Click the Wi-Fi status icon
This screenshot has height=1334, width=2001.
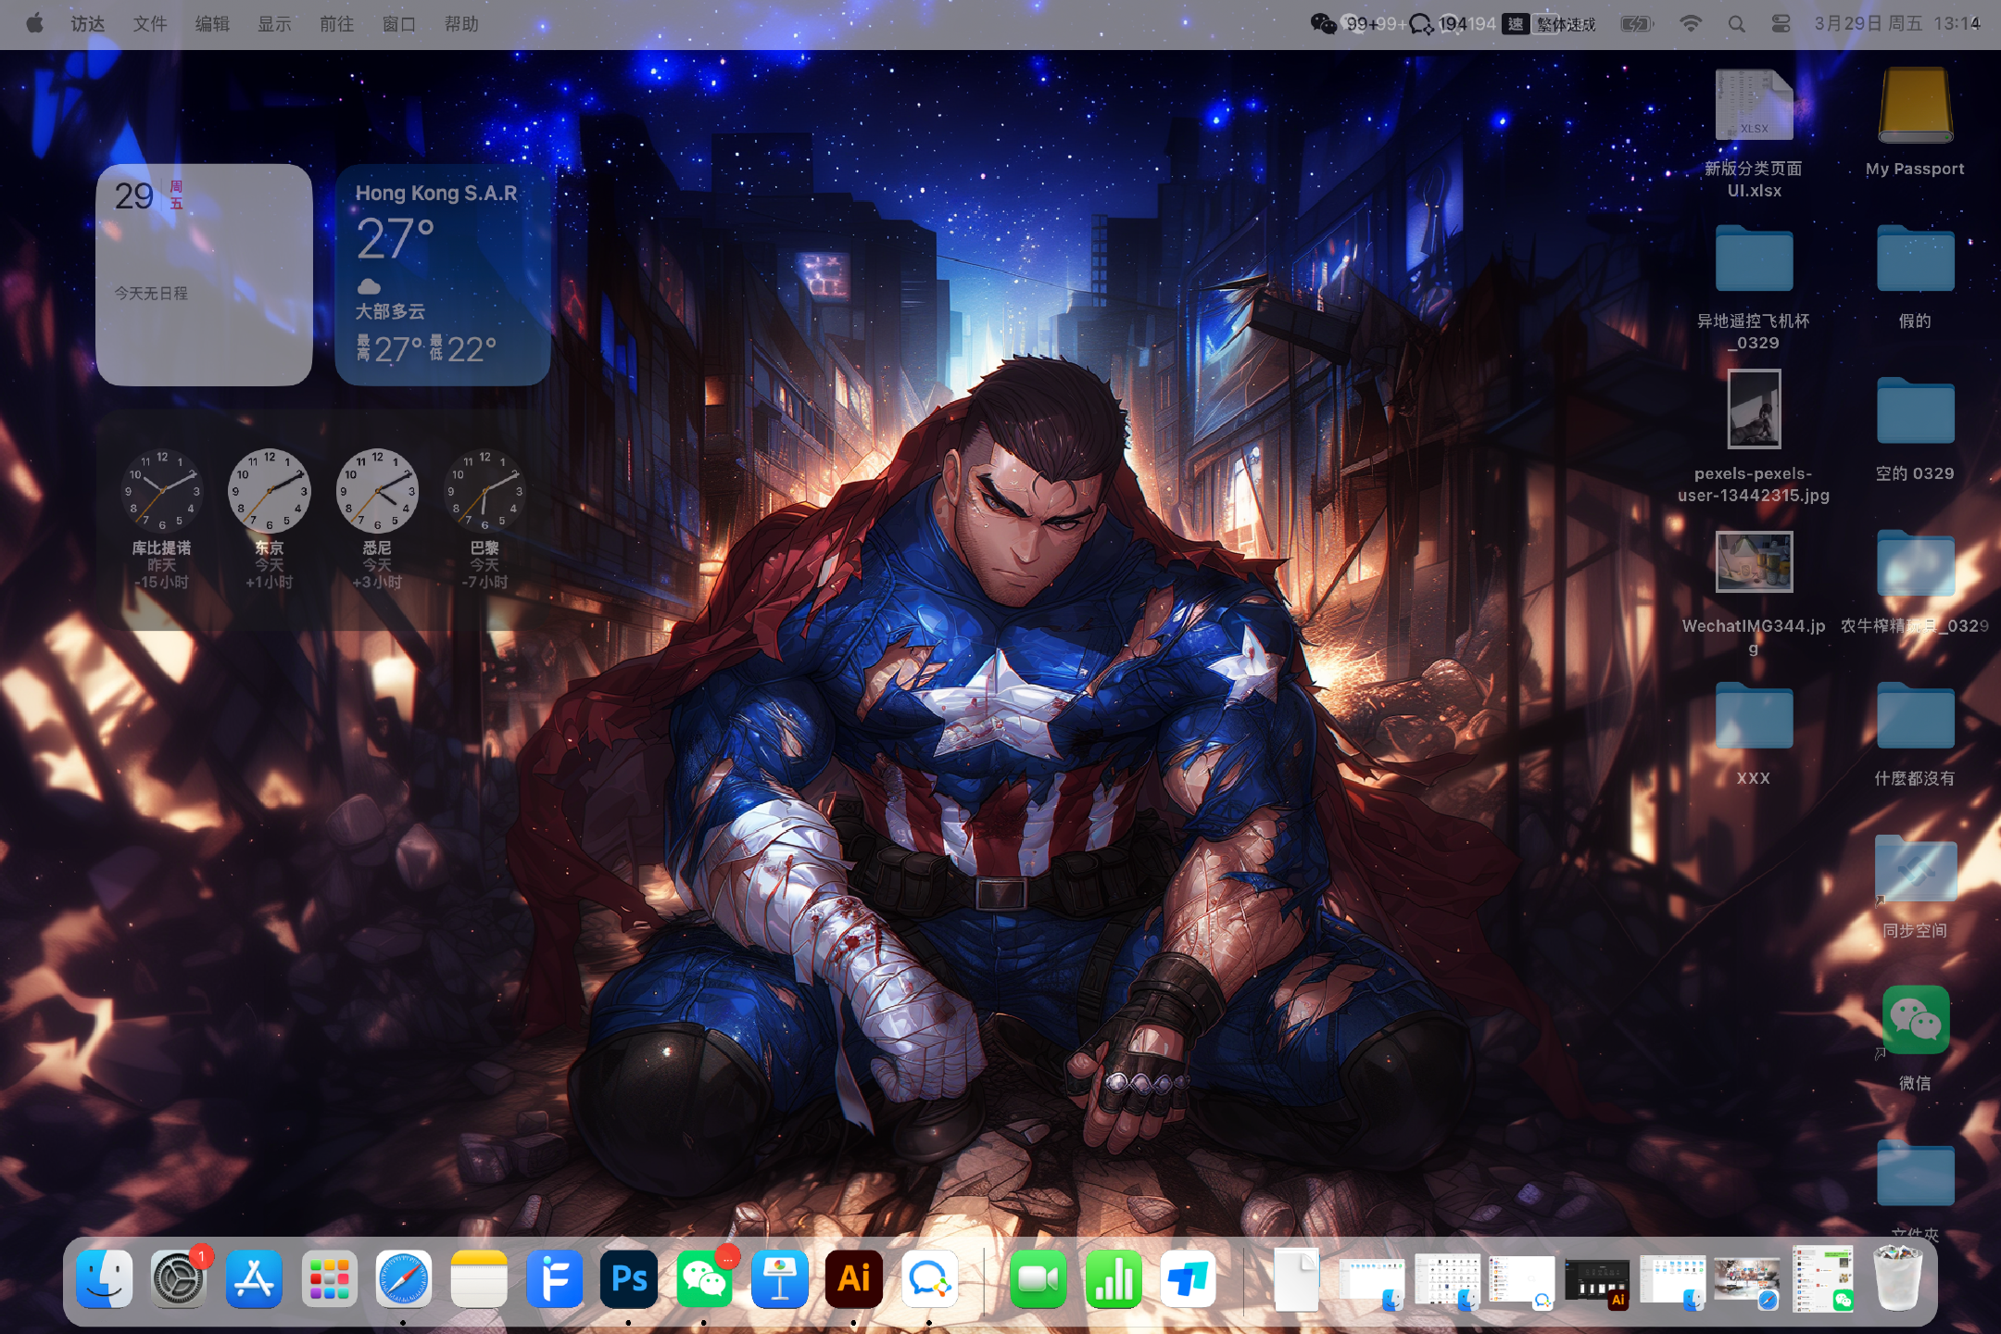[1691, 24]
